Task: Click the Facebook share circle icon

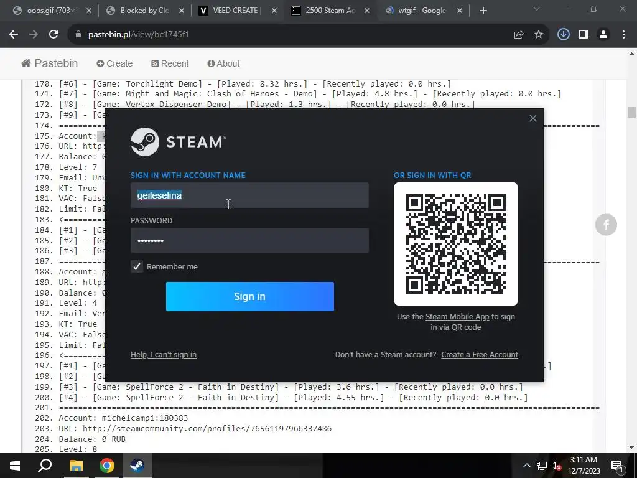Action: click(606, 224)
